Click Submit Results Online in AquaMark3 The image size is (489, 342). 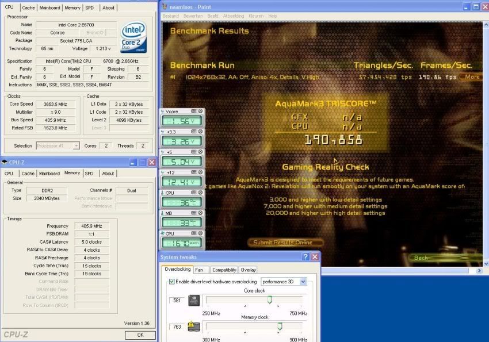(285, 243)
